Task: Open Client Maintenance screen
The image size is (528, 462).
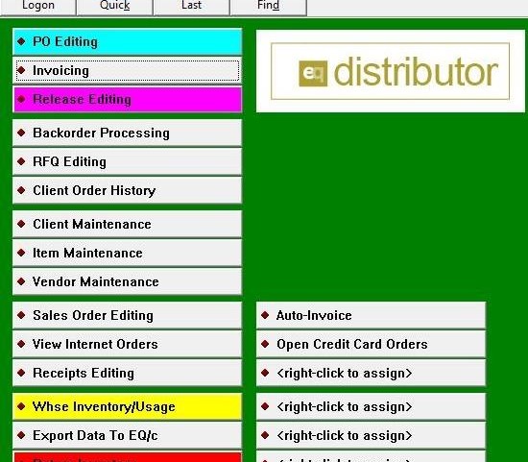Action: click(x=127, y=225)
